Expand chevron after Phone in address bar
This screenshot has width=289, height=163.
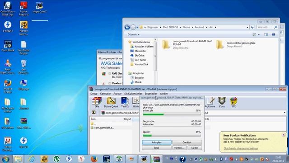[x=192, y=27]
